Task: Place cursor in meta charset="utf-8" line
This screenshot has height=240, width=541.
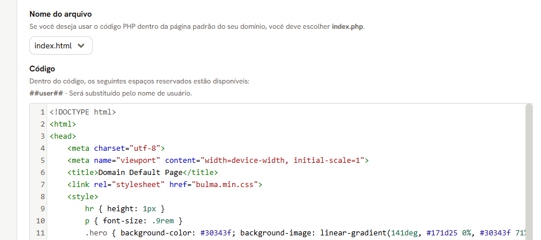Action: (x=116, y=148)
